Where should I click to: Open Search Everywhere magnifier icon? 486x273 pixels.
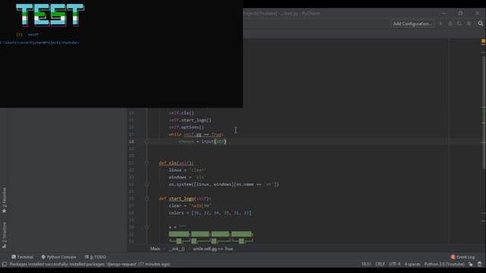coord(480,24)
